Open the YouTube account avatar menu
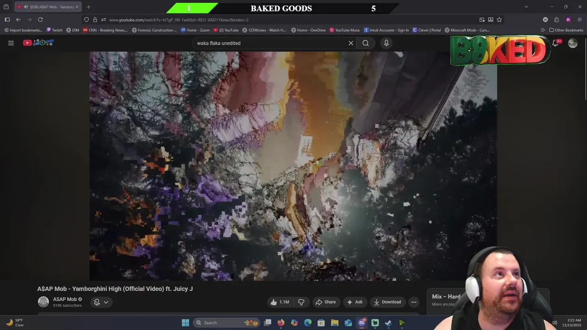 tap(573, 43)
